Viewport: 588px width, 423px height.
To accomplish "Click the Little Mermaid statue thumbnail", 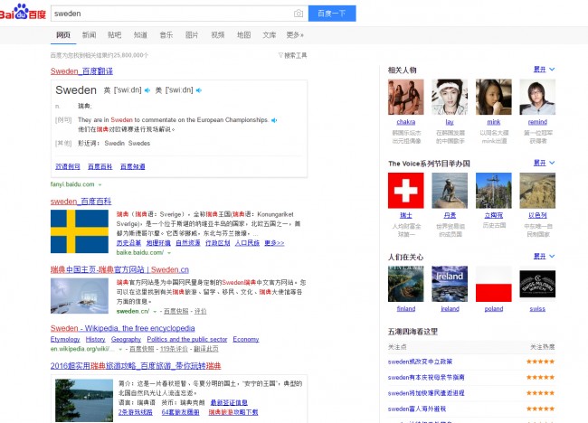I will (x=450, y=191).
